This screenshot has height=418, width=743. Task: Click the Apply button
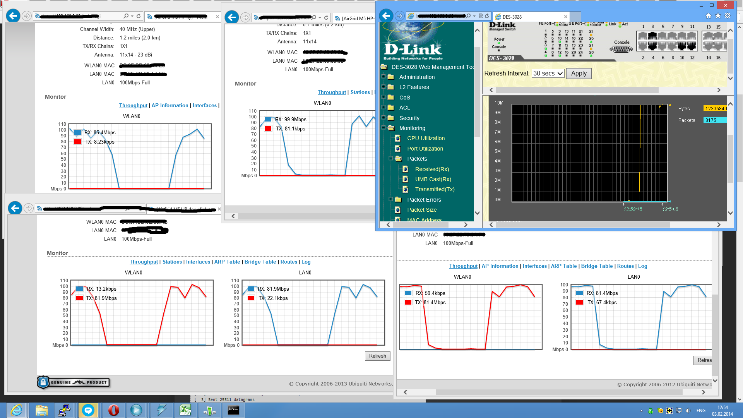[x=579, y=74]
